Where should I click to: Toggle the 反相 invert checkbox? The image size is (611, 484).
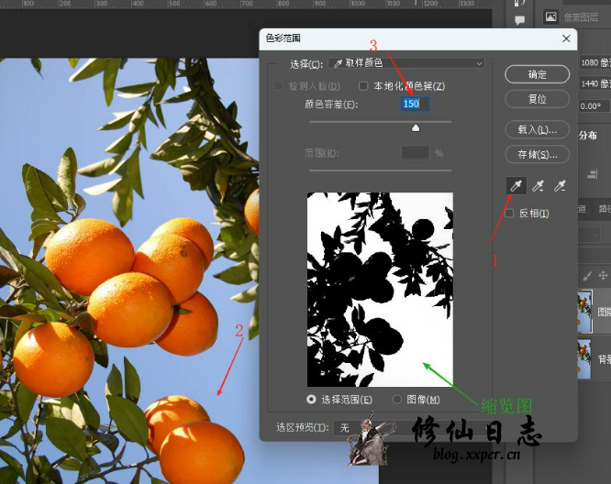(510, 214)
